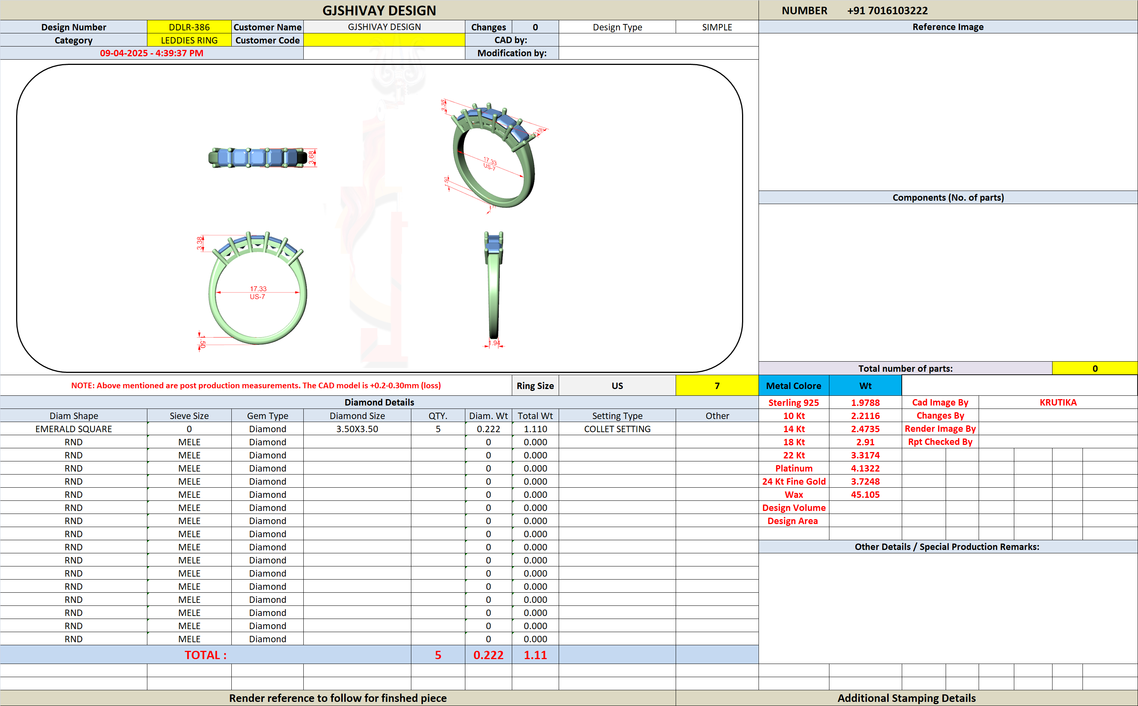Click the yellow Customer Code input cell
The height and width of the screenshot is (706, 1138).
click(384, 40)
